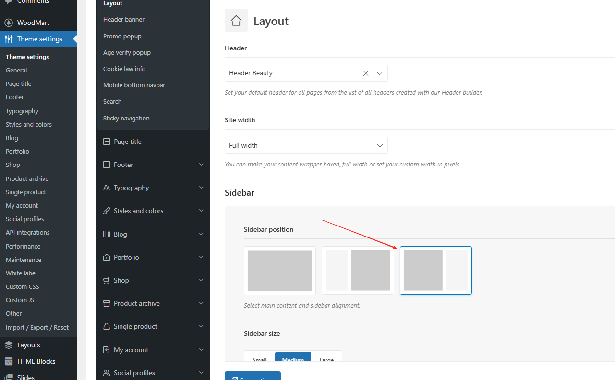Select the left sidebar position option
This screenshot has width=615, height=380.
pos(358,271)
